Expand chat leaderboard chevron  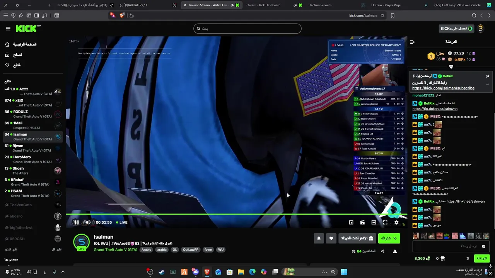451,67
